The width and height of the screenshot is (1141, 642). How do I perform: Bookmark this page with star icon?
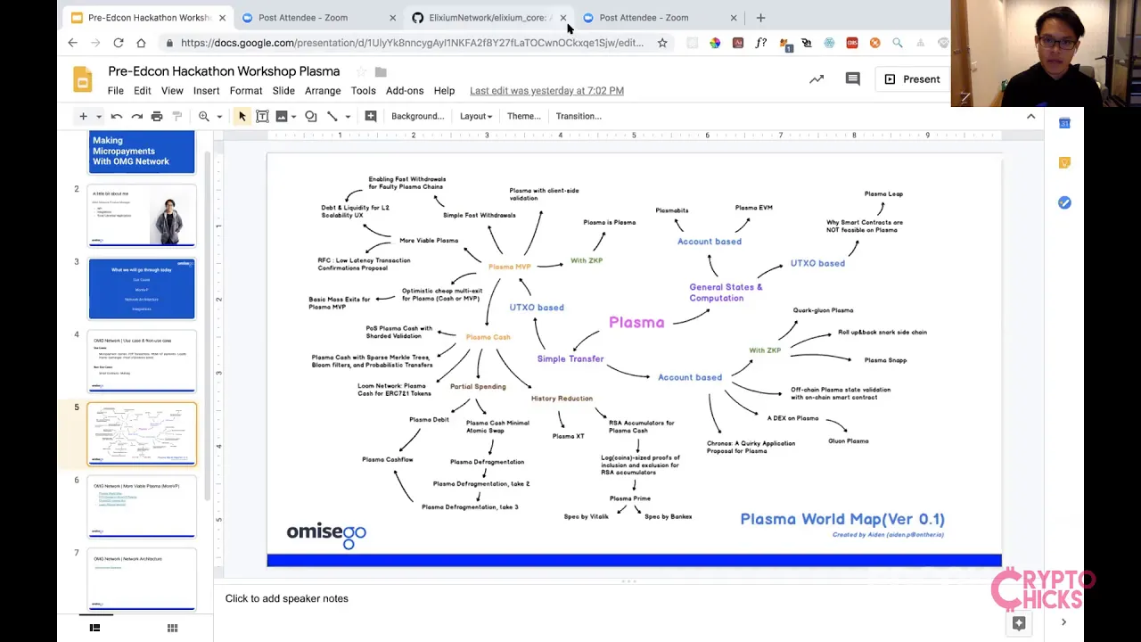coord(662,43)
